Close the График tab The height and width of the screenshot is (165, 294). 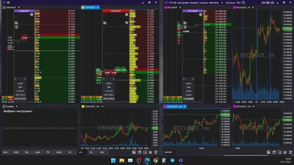[x=17, y=106]
